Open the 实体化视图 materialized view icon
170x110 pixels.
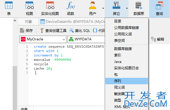[x=50, y=8]
